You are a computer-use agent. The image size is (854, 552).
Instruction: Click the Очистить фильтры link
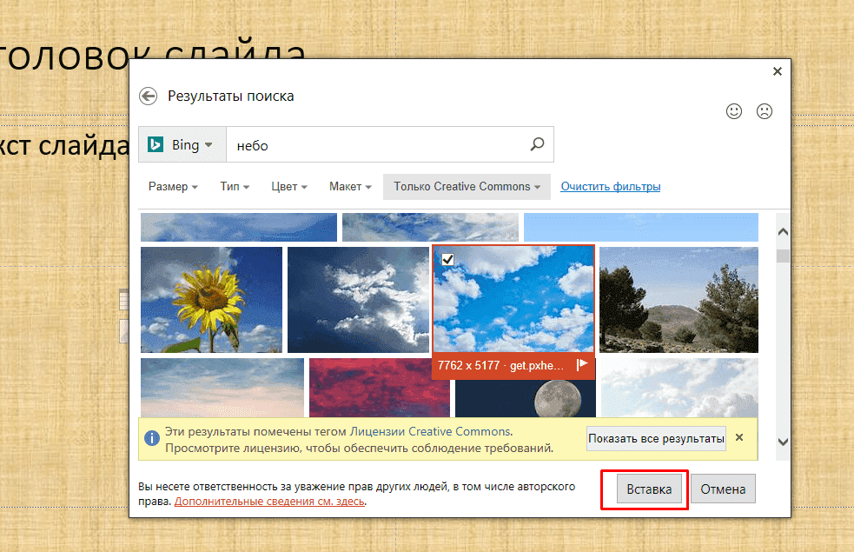[611, 186]
